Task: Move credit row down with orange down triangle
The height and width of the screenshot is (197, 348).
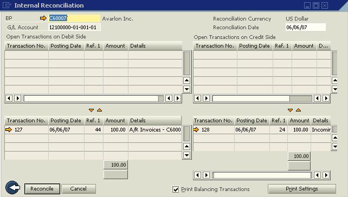Action: click(x=290, y=110)
